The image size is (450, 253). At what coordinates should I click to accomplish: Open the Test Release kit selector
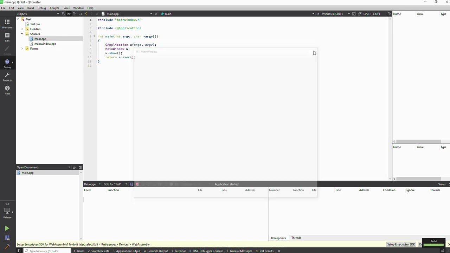coord(7,211)
